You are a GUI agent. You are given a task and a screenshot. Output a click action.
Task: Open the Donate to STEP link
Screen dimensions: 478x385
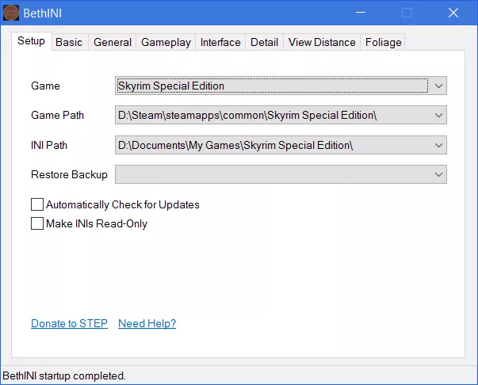pyautogui.click(x=69, y=323)
